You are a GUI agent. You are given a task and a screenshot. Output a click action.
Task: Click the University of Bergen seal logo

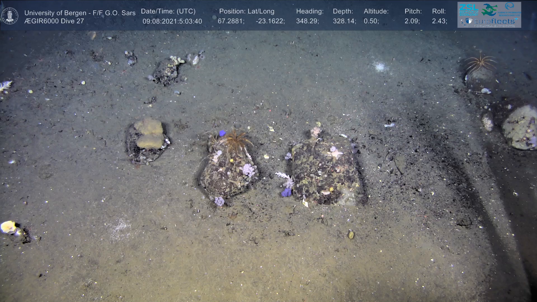[x=10, y=16]
